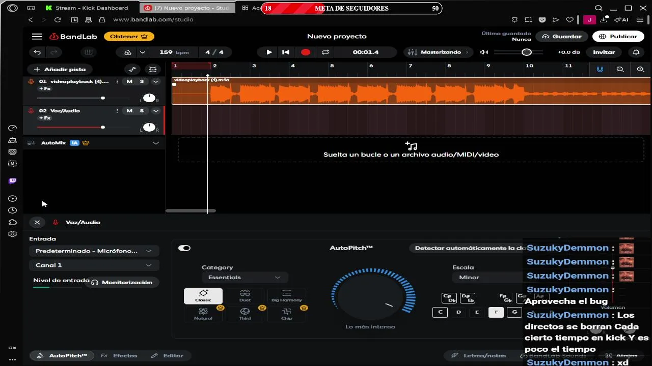Toggle Monitorización headphone button
Image resolution: width=652 pixels, height=366 pixels.
(122, 282)
